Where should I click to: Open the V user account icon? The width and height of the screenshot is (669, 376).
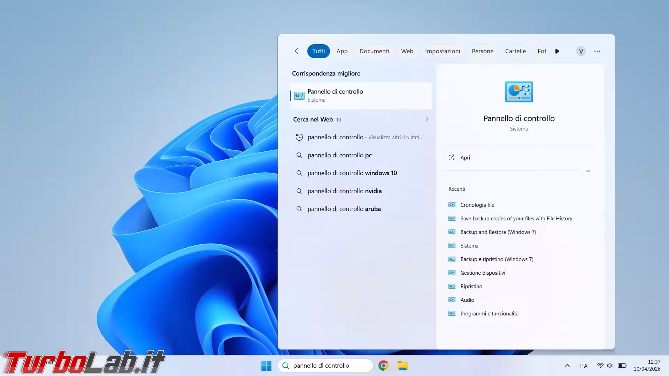point(580,51)
